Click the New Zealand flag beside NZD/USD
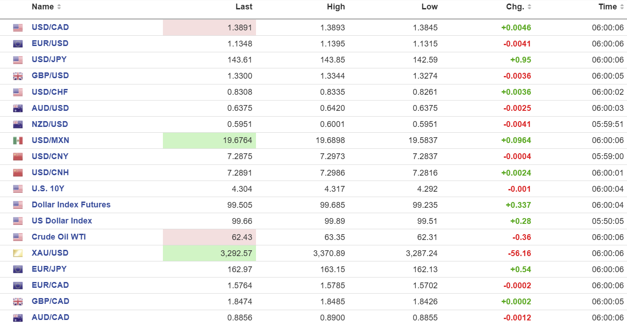 (18, 124)
